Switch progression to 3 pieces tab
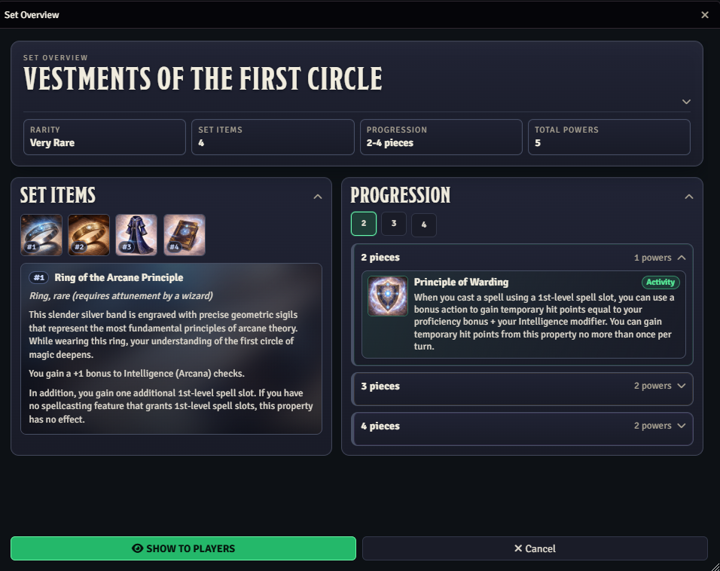 tap(394, 224)
